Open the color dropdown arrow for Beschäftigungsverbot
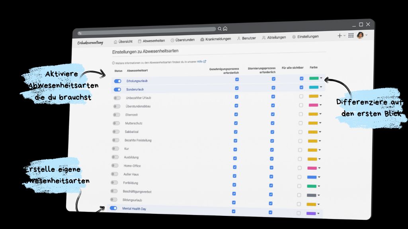This screenshot has height=229, width=408. (319, 195)
